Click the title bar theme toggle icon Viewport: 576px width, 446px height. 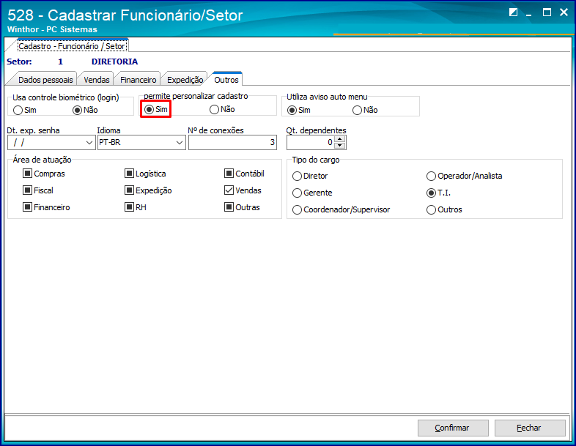(513, 12)
